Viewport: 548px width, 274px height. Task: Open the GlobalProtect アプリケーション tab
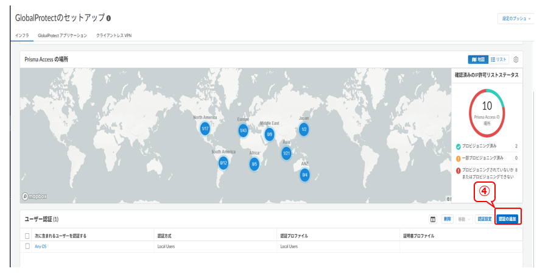pos(63,36)
